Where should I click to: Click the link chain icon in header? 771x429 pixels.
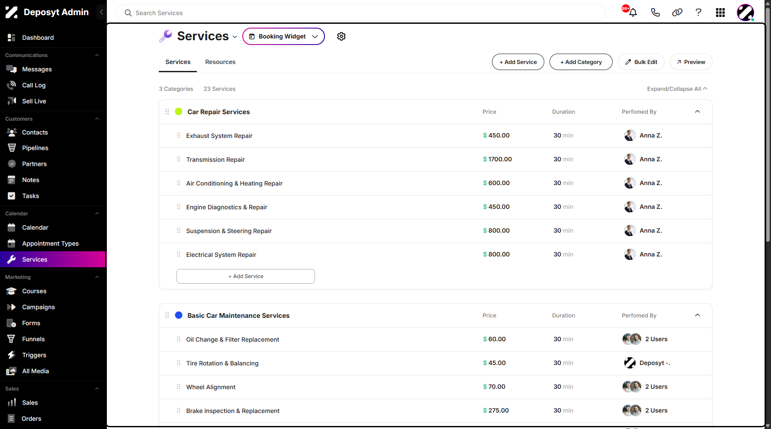tap(677, 13)
